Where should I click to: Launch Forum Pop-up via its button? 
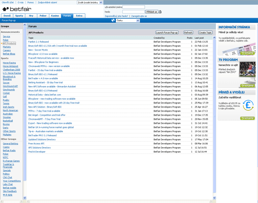pyautogui.click(x=167, y=32)
